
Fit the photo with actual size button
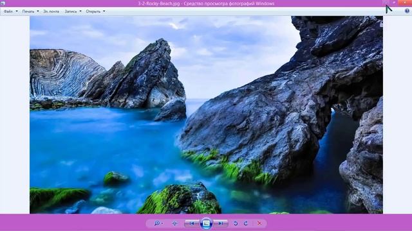click(174, 223)
